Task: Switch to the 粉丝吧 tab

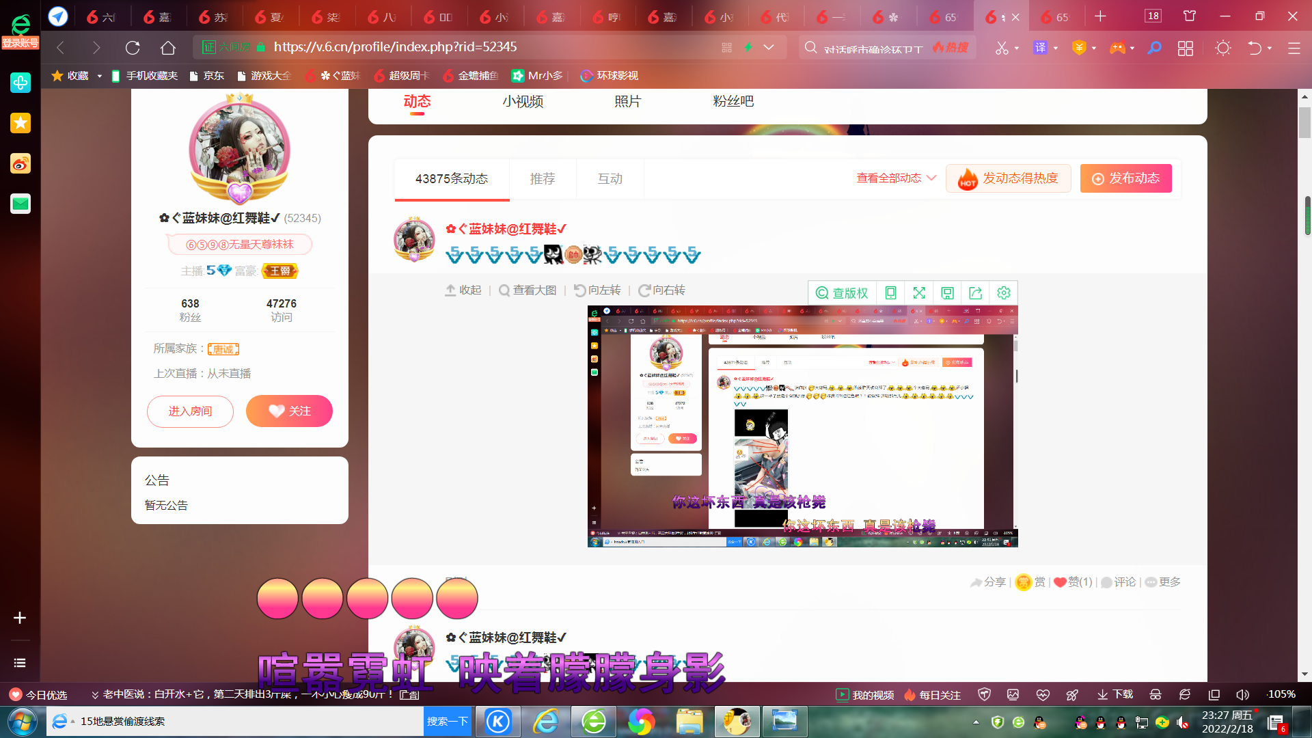Action: coord(733,101)
